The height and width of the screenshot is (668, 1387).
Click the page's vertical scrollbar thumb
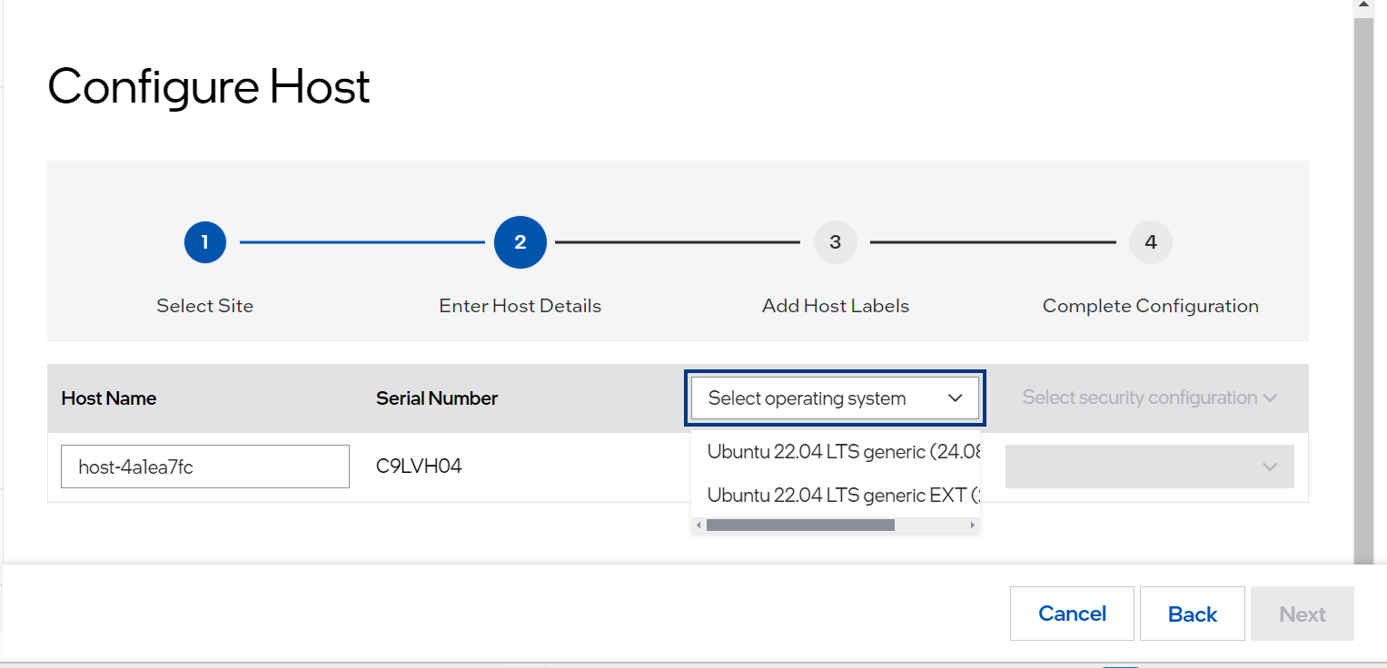(x=1362, y=290)
